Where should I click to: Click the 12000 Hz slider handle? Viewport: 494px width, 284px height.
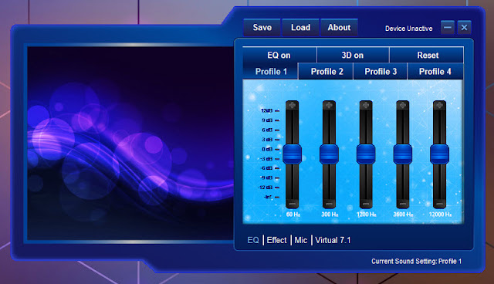tap(439, 154)
